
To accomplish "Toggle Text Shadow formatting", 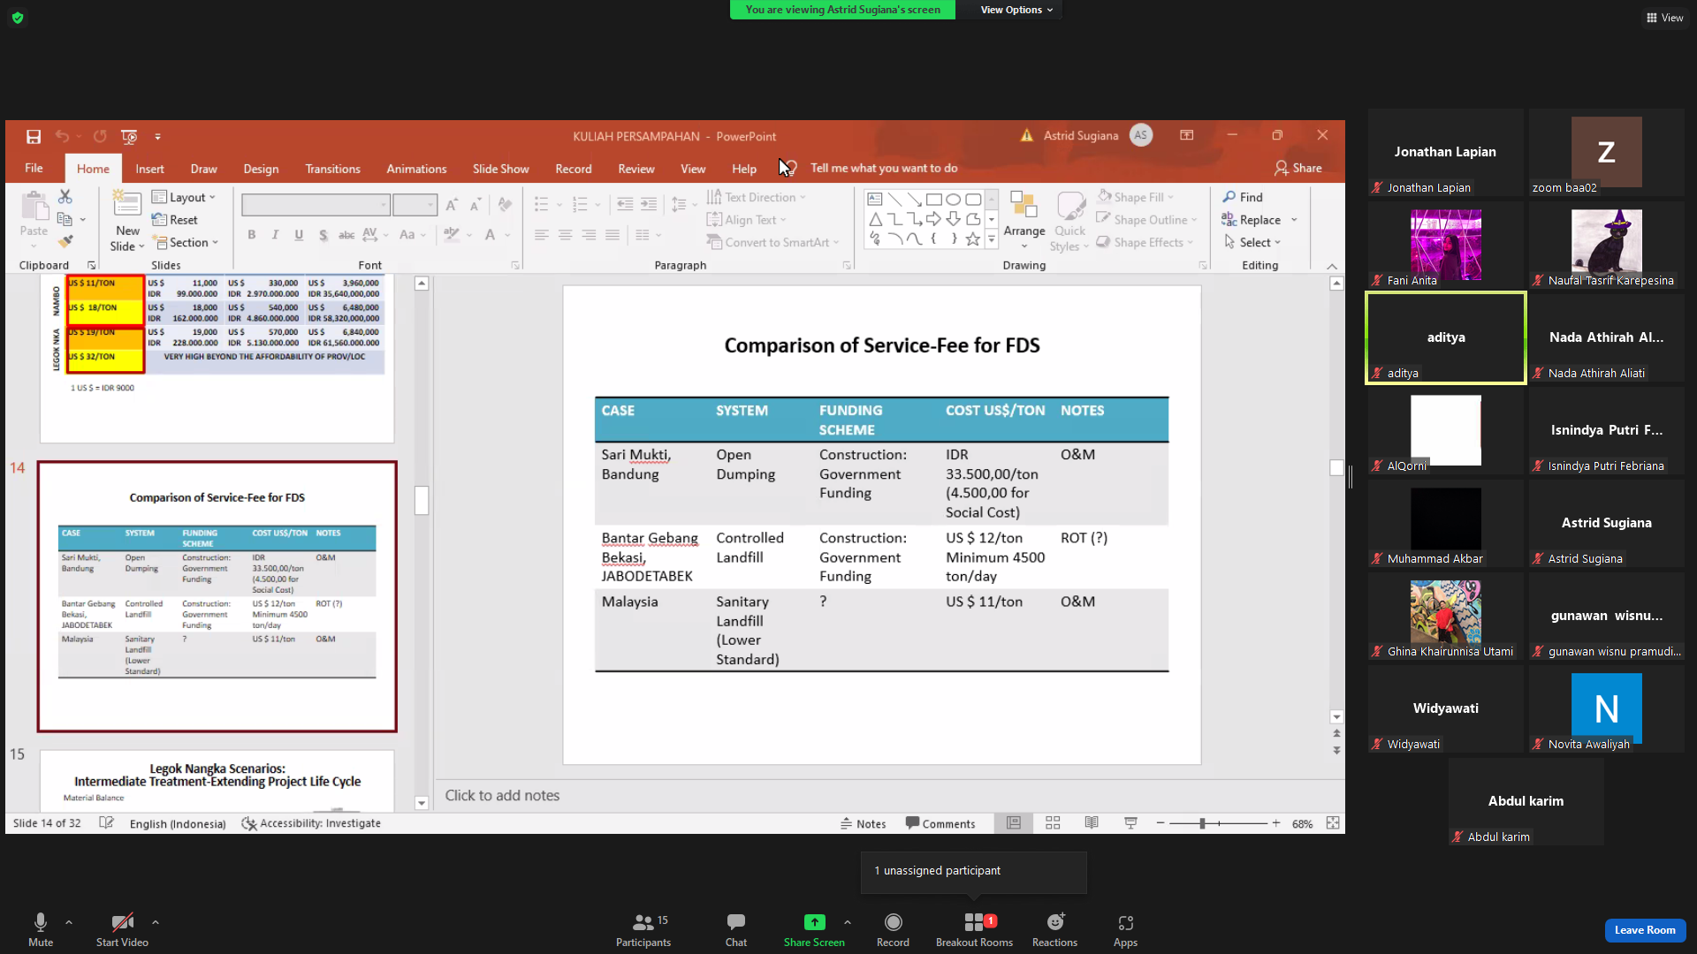I will (x=323, y=235).
